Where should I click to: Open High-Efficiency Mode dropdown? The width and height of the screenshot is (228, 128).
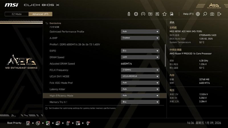point(140,96)
